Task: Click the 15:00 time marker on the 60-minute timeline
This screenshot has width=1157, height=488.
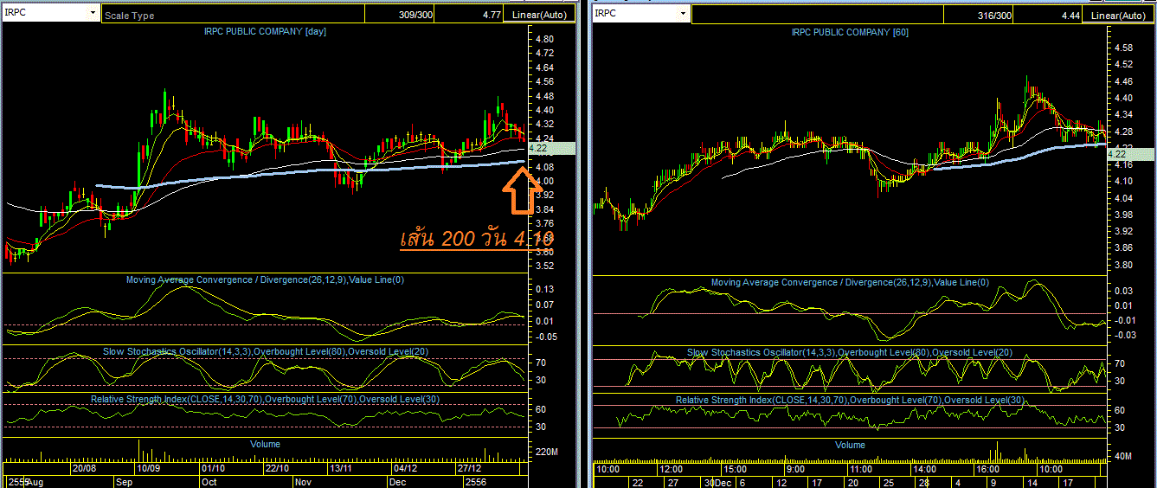Action: 736,468
